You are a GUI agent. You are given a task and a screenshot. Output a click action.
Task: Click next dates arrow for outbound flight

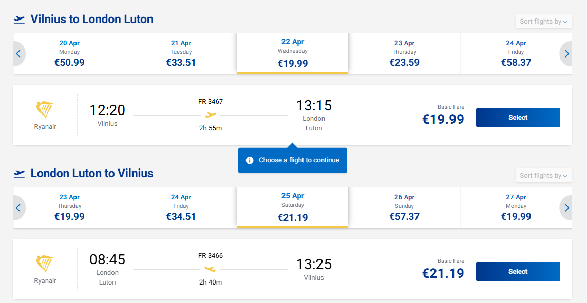point(566,53)
